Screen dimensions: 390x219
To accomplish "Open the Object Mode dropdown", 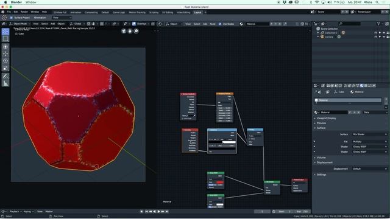I will point(19,24).
